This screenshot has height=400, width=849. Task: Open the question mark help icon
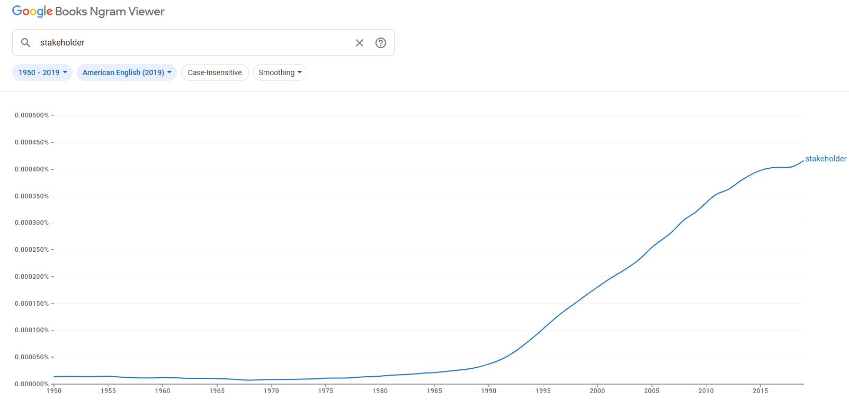[x=381, y=43]
